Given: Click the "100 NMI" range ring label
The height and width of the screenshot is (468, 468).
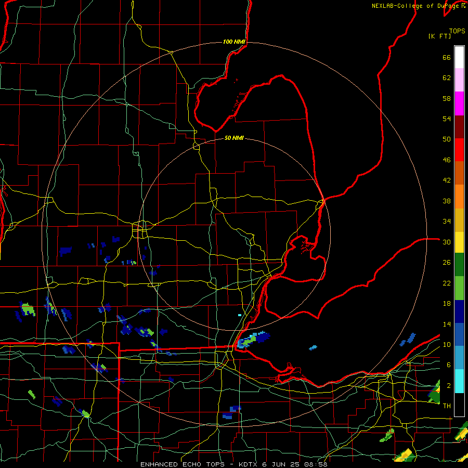Looking at the screenshot, I should 234,42.
